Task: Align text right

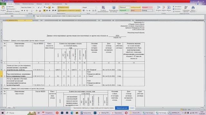Action: point(49,11)
